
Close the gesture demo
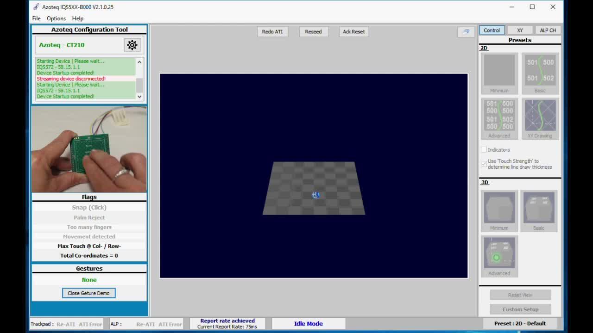(88, 293)
